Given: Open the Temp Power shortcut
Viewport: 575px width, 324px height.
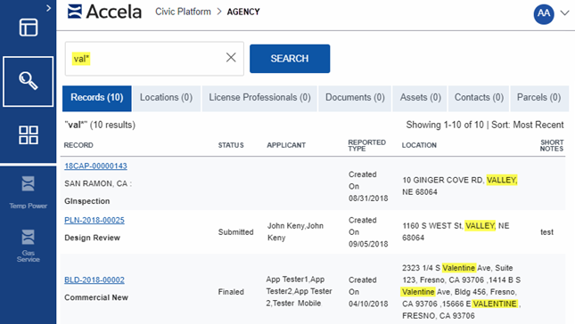Looking at the screenshot, I should pos(29,192).
